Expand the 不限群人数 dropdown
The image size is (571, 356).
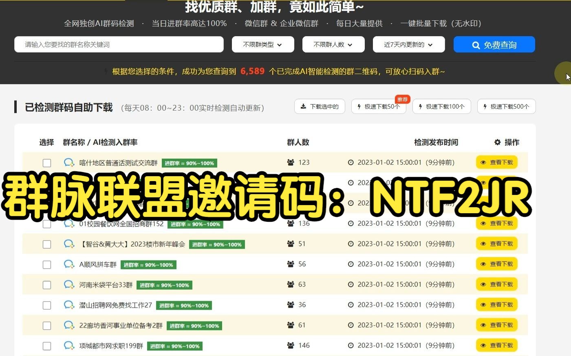coord(333,44)
